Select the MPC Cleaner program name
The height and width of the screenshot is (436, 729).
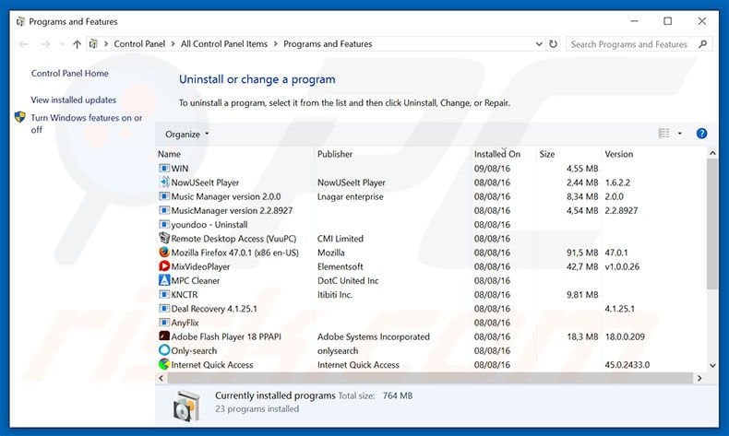196,280
